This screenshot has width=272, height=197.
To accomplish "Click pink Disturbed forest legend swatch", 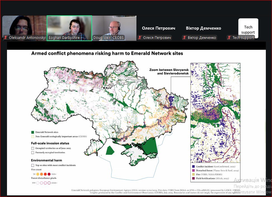I will [x=193, y=170].
